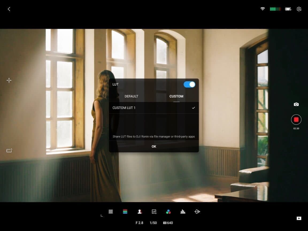Viewport: 308px width, 231px height.
Task: Tap the camera photo mode icon
Action: coord(296,104)
